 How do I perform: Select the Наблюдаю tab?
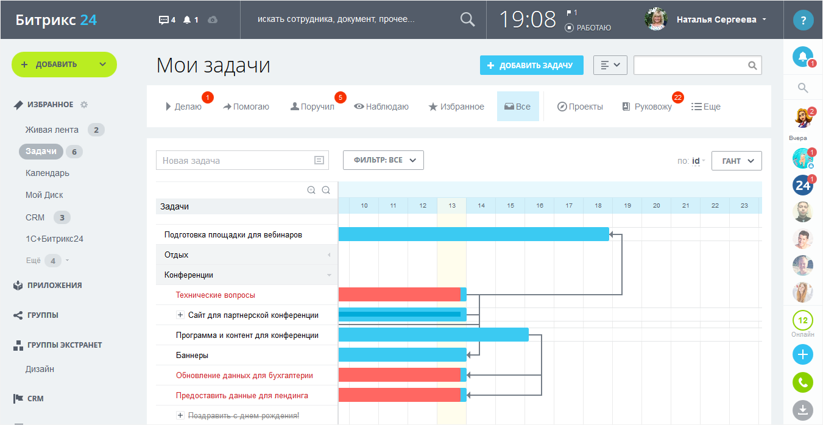point(381,107)
